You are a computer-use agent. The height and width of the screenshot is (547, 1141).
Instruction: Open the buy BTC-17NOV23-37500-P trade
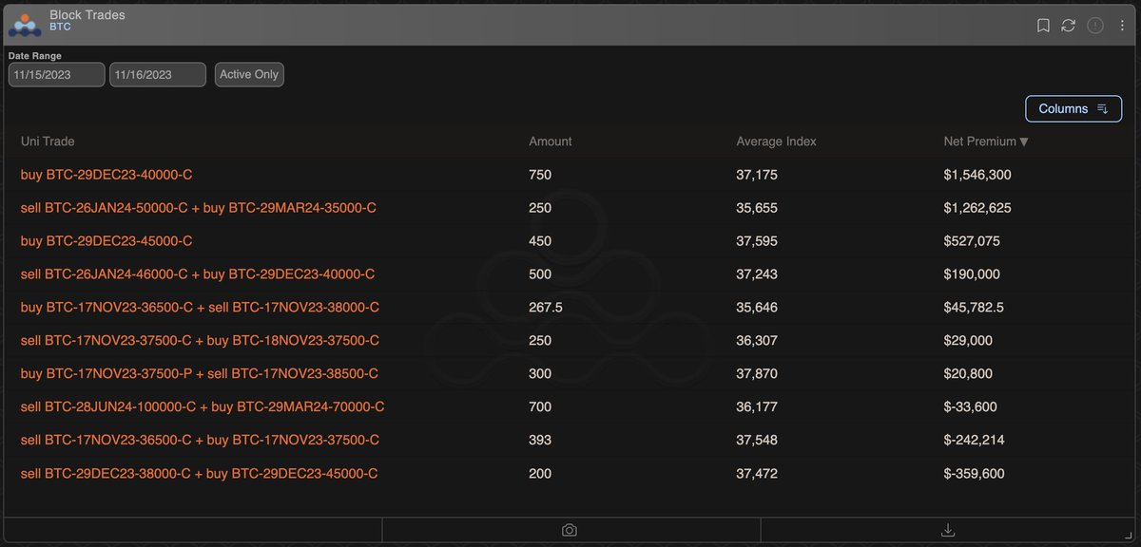[200, 374]
